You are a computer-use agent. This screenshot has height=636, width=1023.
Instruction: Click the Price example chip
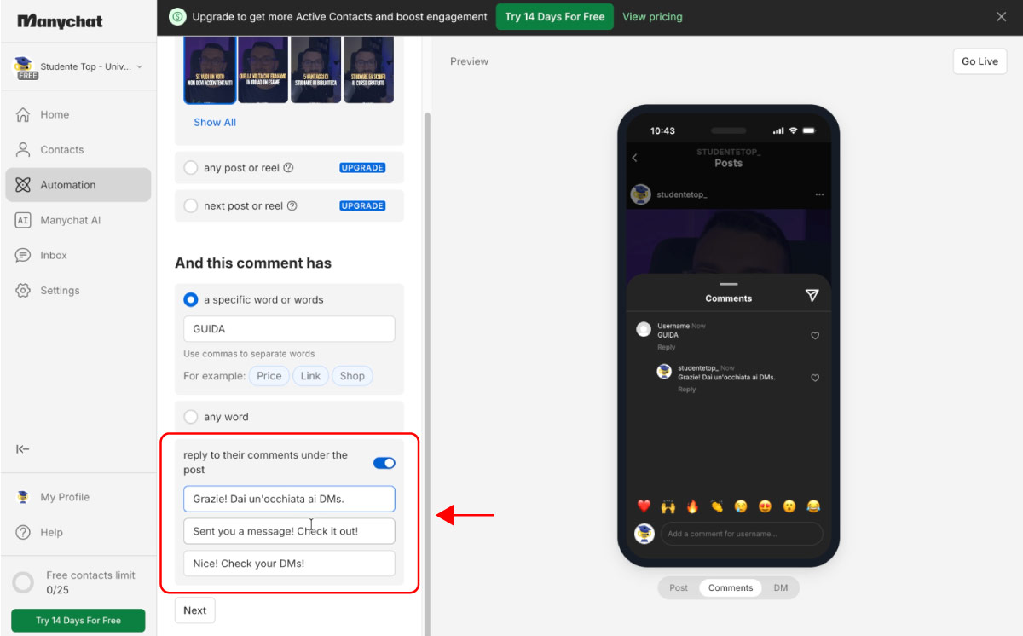(x=269, y=376)
